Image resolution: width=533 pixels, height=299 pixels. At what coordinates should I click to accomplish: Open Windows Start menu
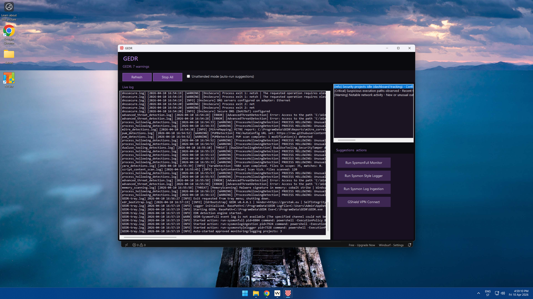pos(245,293)
